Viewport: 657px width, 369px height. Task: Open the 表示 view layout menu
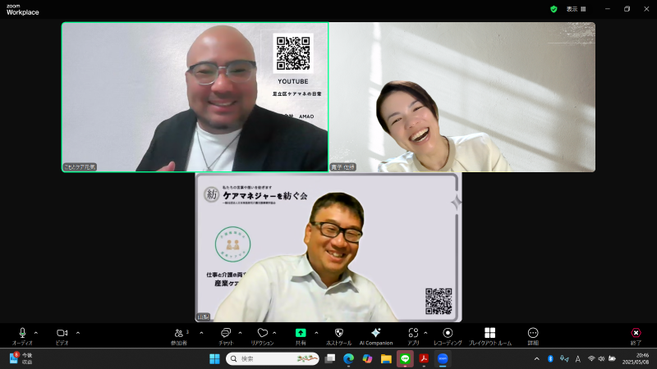click(577, 9)
